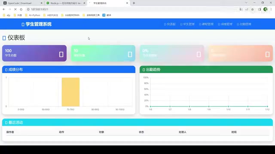The height and width of the screenshot is (154, 275).
Task: Click the 1/6 data point on attendance chart
Action: click(150, 107)
